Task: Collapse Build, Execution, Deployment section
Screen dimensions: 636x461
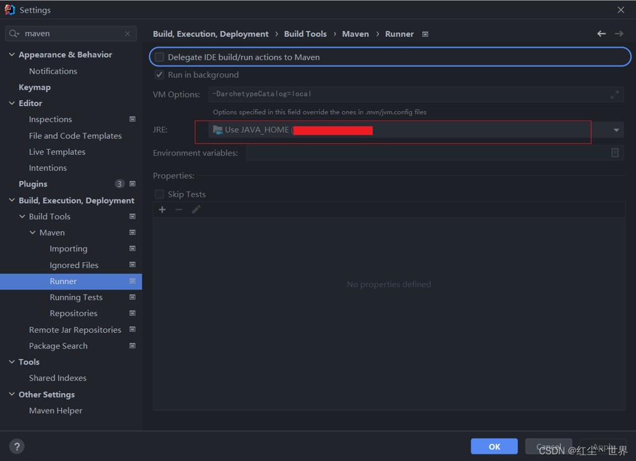Action: (11, 200)
